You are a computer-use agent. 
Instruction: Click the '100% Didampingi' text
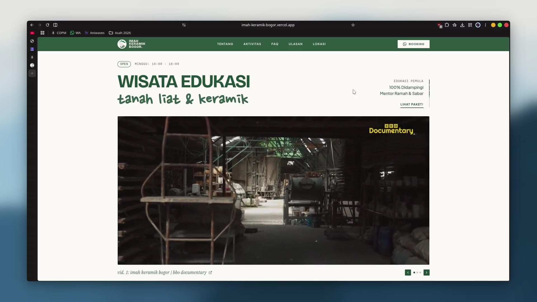coord(406,88)
